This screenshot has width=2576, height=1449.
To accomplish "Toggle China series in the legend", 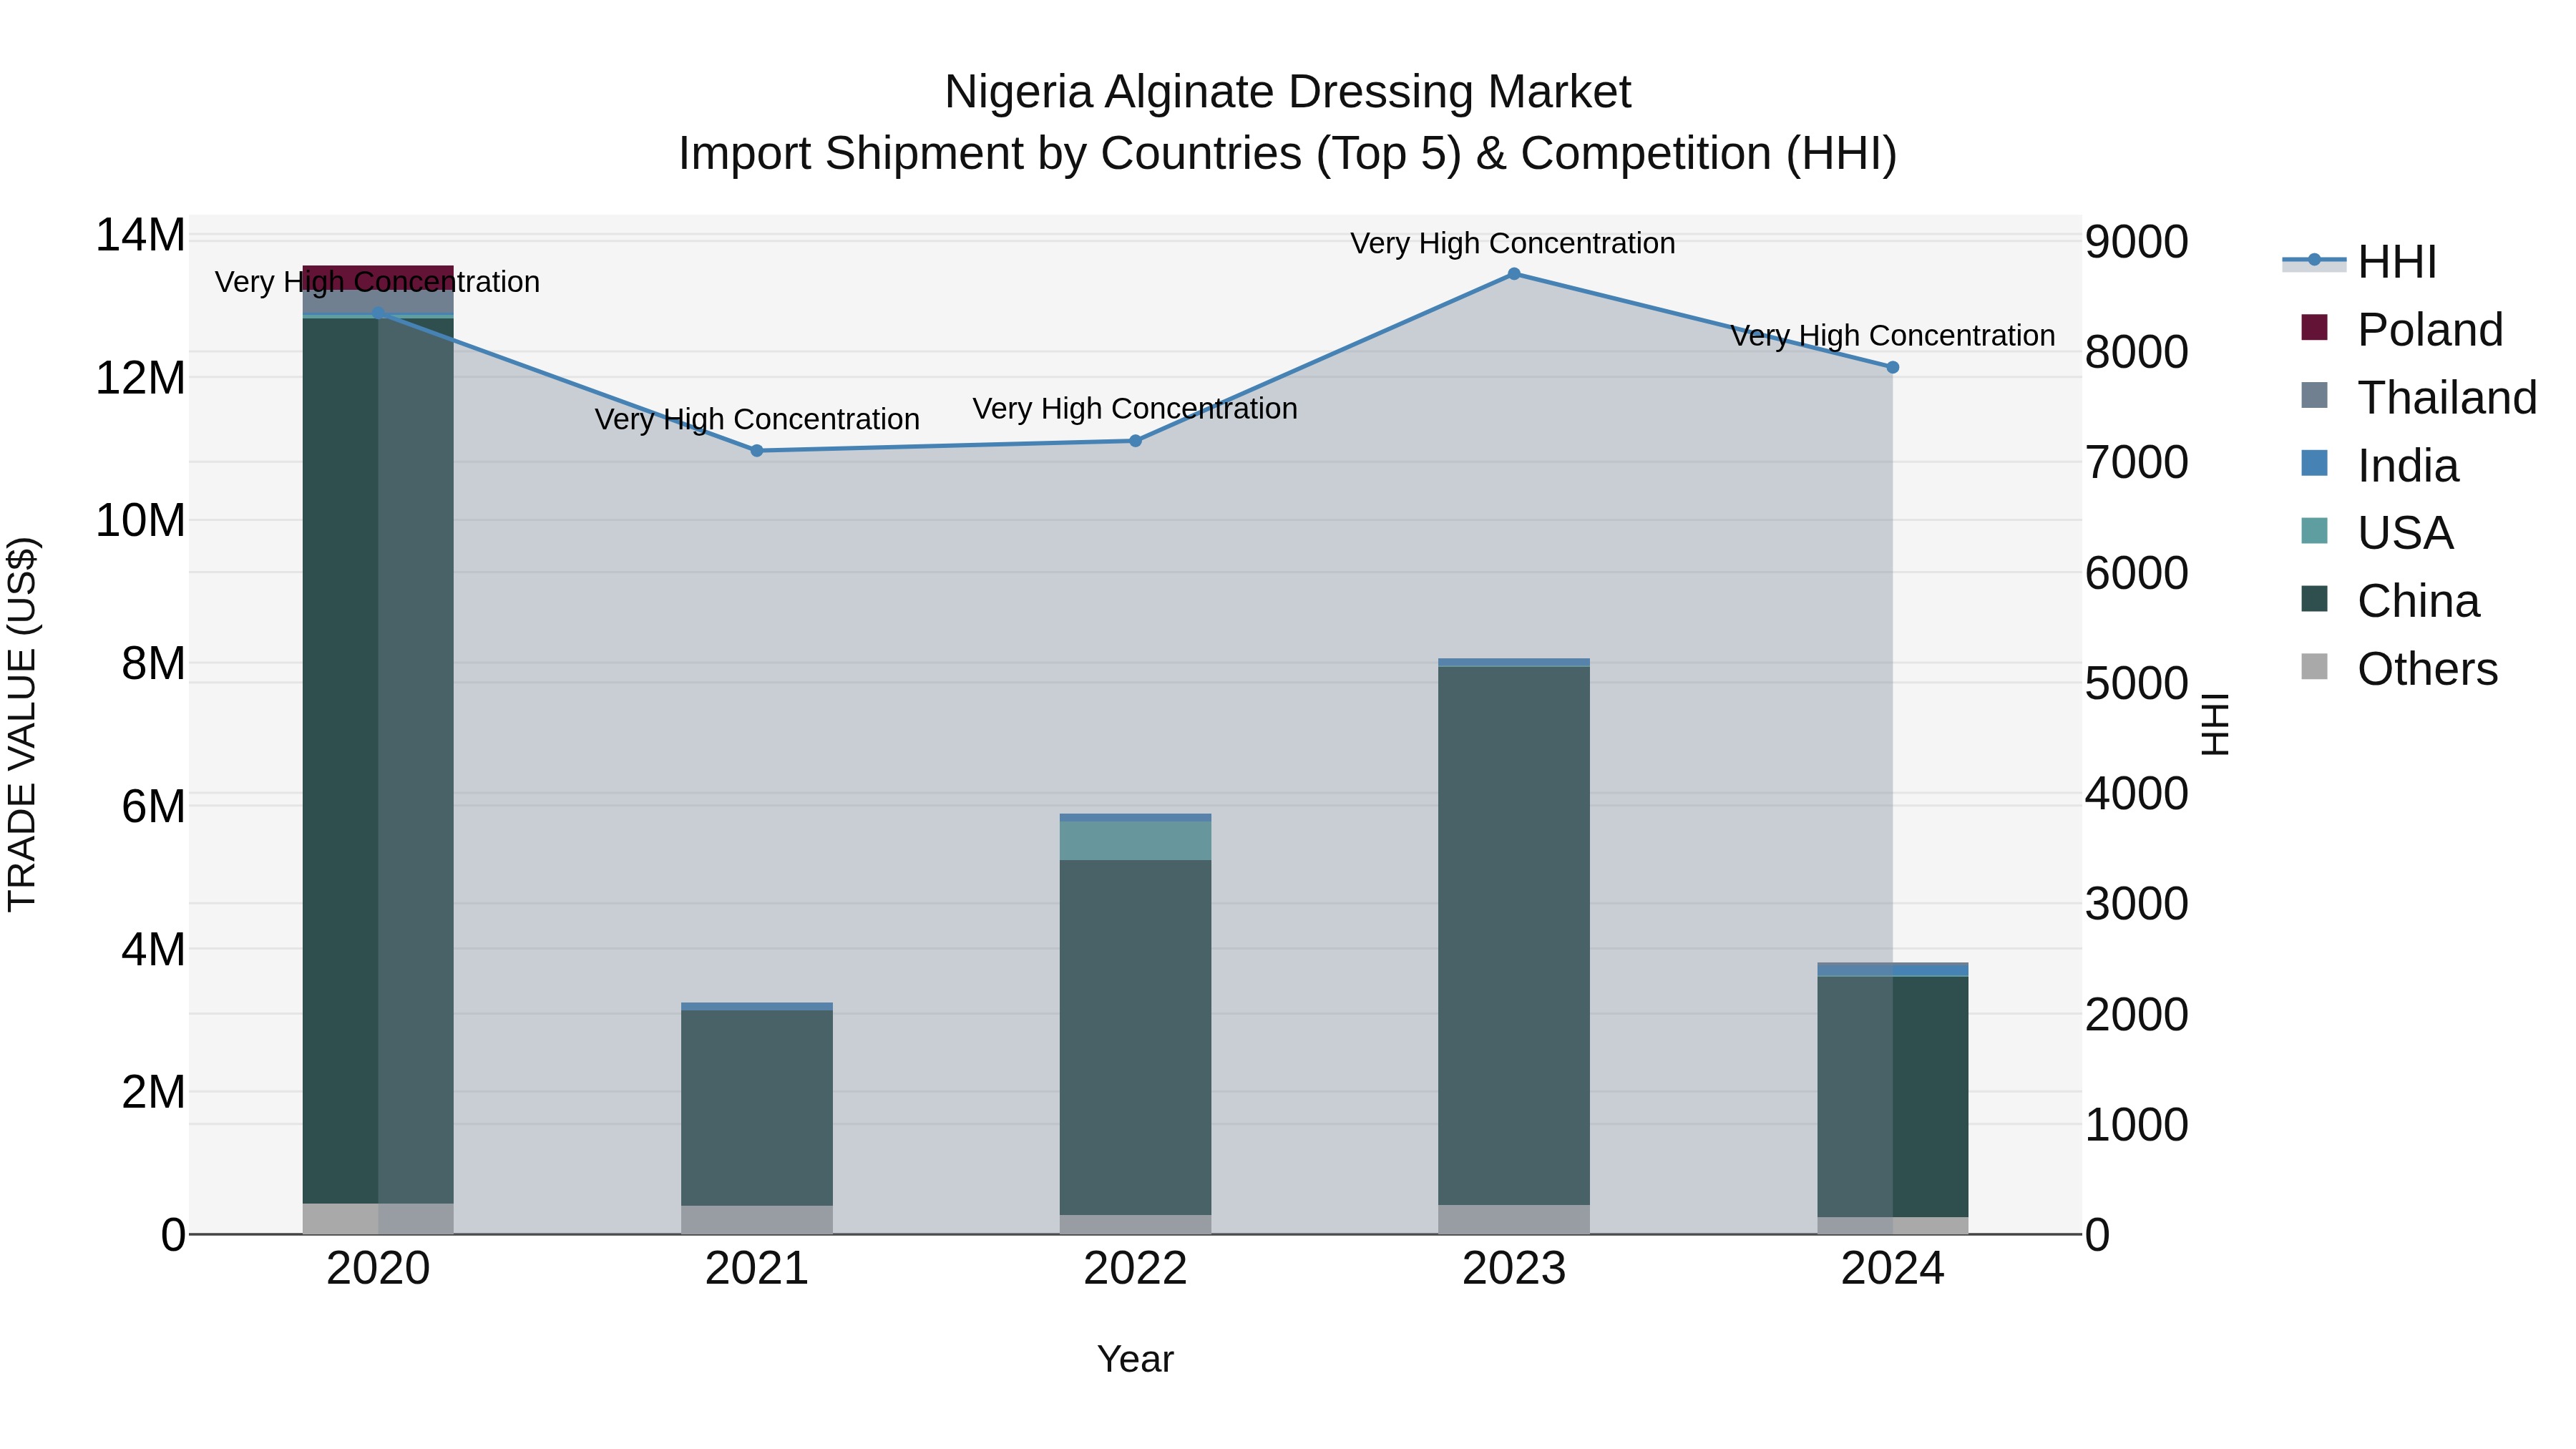I will 2390,600.
